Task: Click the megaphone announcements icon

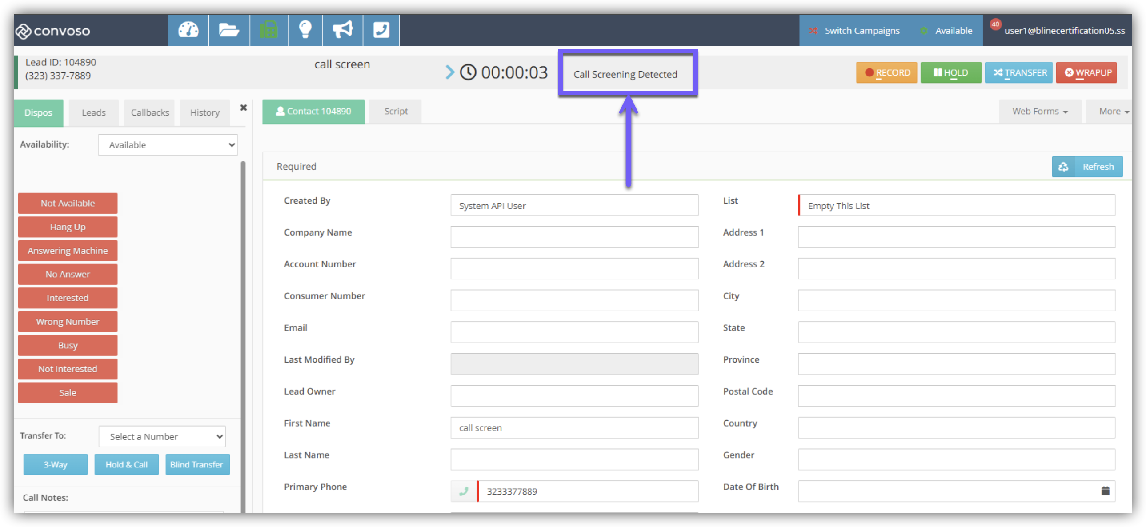Action: tap(342, 30)
